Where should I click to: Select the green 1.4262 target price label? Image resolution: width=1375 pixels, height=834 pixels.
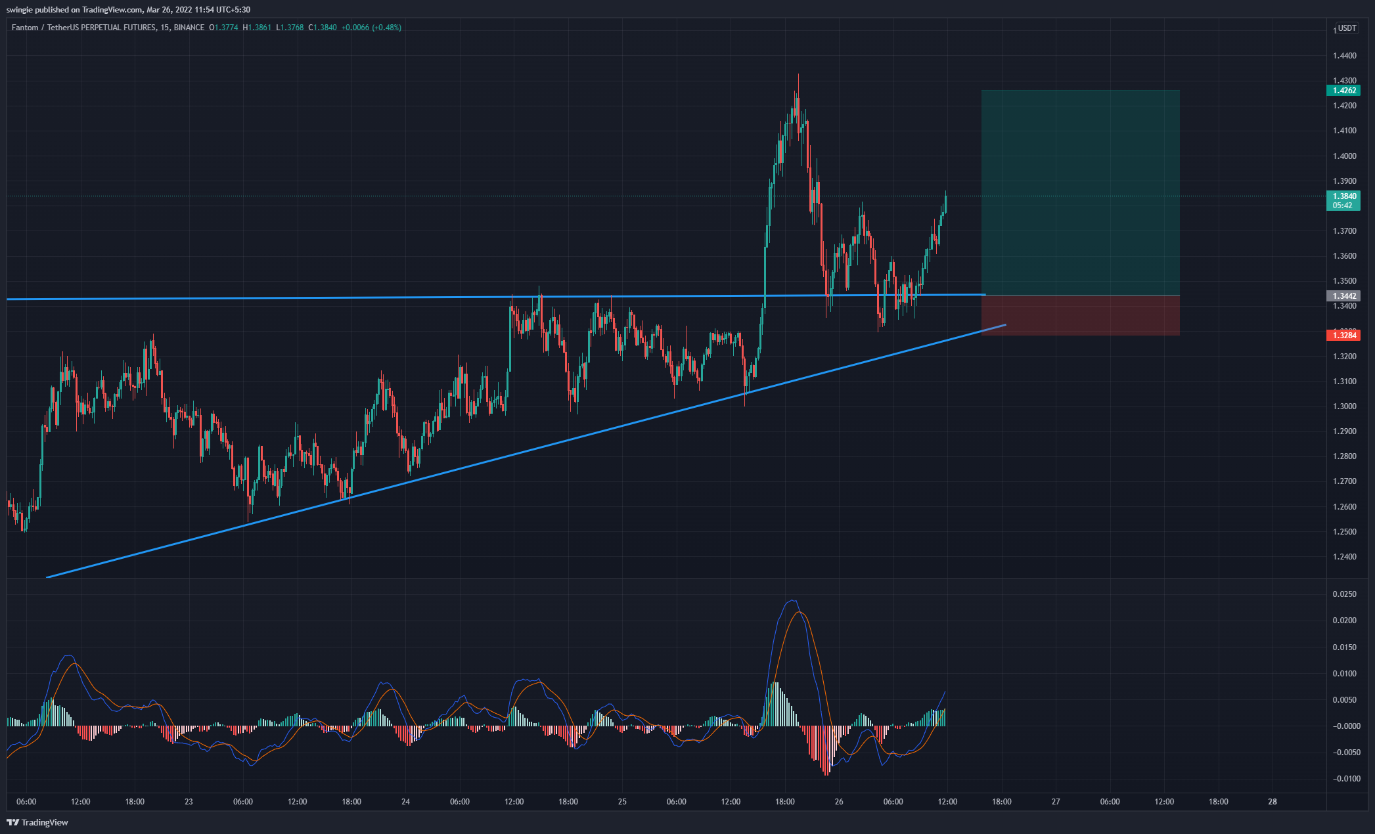pos(1343,91)
